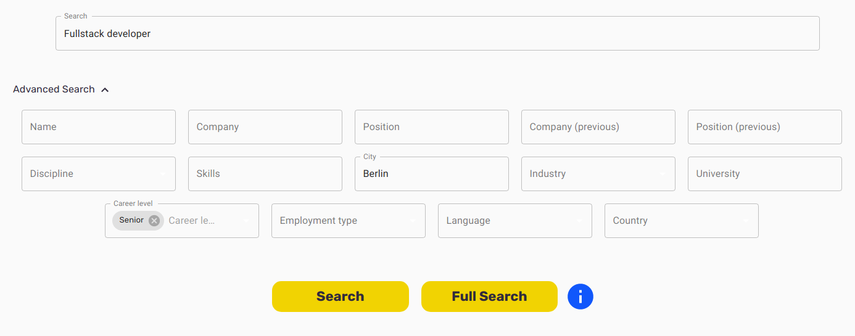
Task: Click the Position (previous) field
Action: point(765,127)
